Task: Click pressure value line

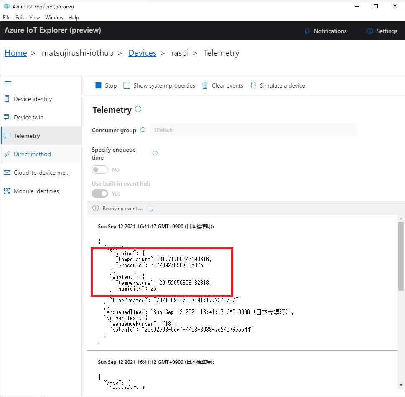Action: click(159, 265)
